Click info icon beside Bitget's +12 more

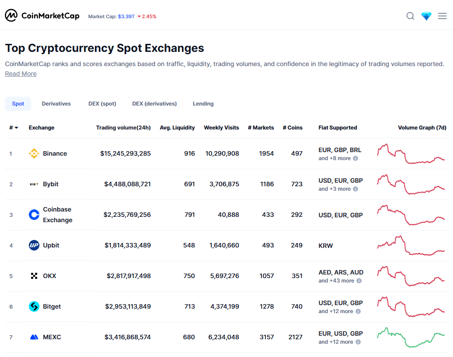click(358, 312)
